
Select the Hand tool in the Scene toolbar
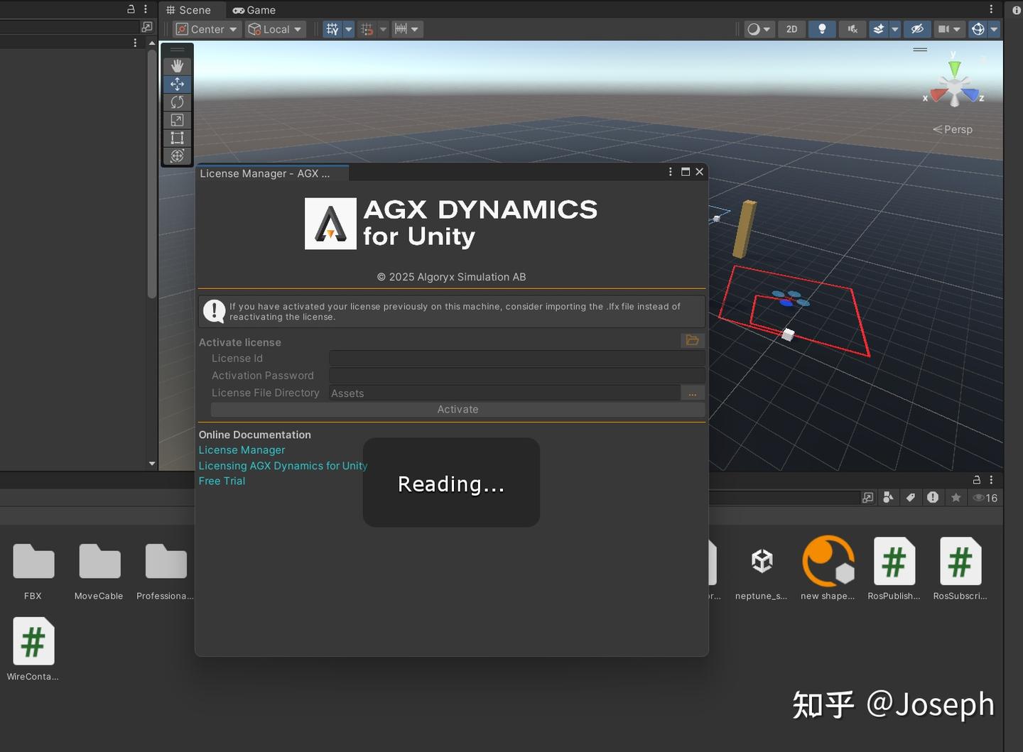[177, 65]
